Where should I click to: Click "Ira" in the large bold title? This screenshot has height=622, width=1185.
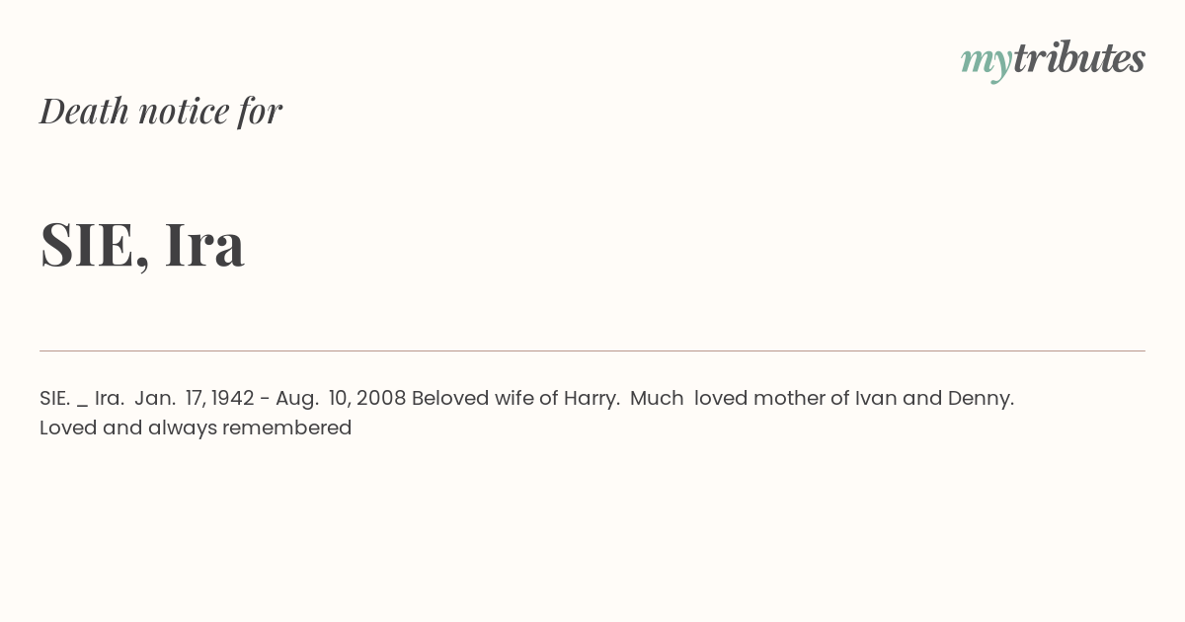[204, 244]
